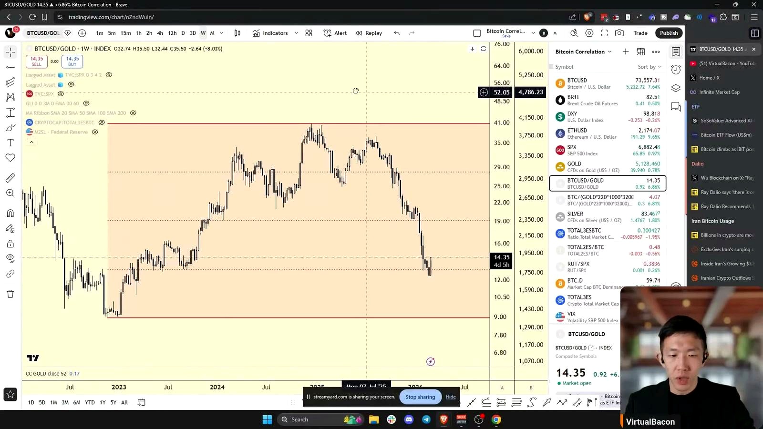Toggle visibility of M2SL Federal Reserve indicator
The height and width of the screenshot is (429, 763).
tap(95, 132)
